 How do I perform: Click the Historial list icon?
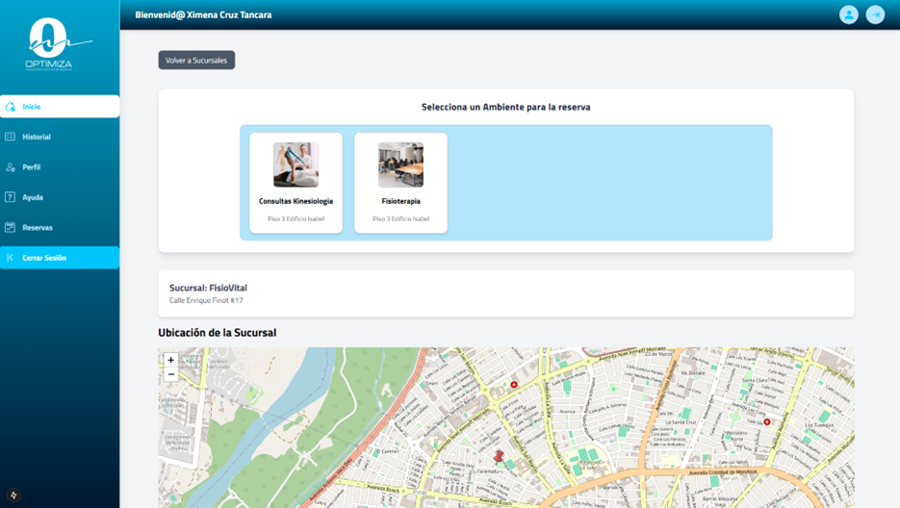coord(11,137)
